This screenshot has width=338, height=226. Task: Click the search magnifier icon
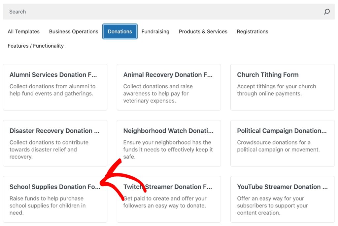point(326,12)
